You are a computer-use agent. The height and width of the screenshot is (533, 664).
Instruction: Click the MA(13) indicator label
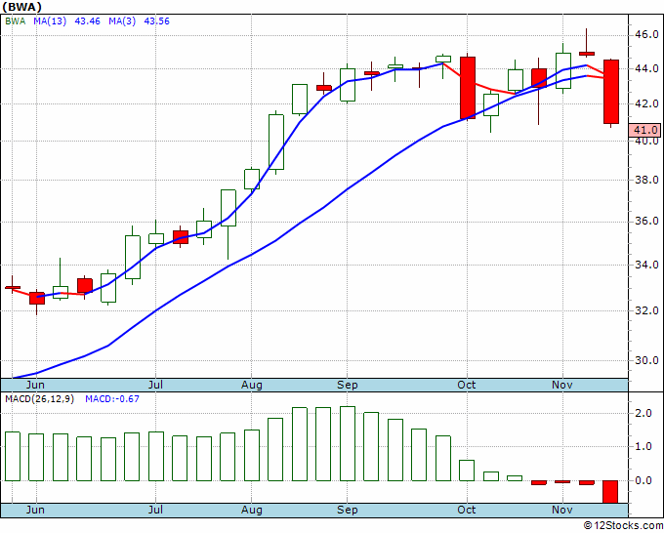[x=50, y=20]
